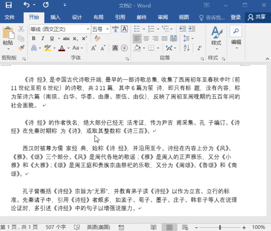Switch to the 设计 tab

tap(77, 17)
